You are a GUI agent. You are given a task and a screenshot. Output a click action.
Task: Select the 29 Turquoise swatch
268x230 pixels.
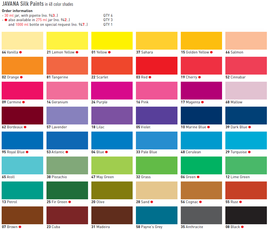(246, 140)
